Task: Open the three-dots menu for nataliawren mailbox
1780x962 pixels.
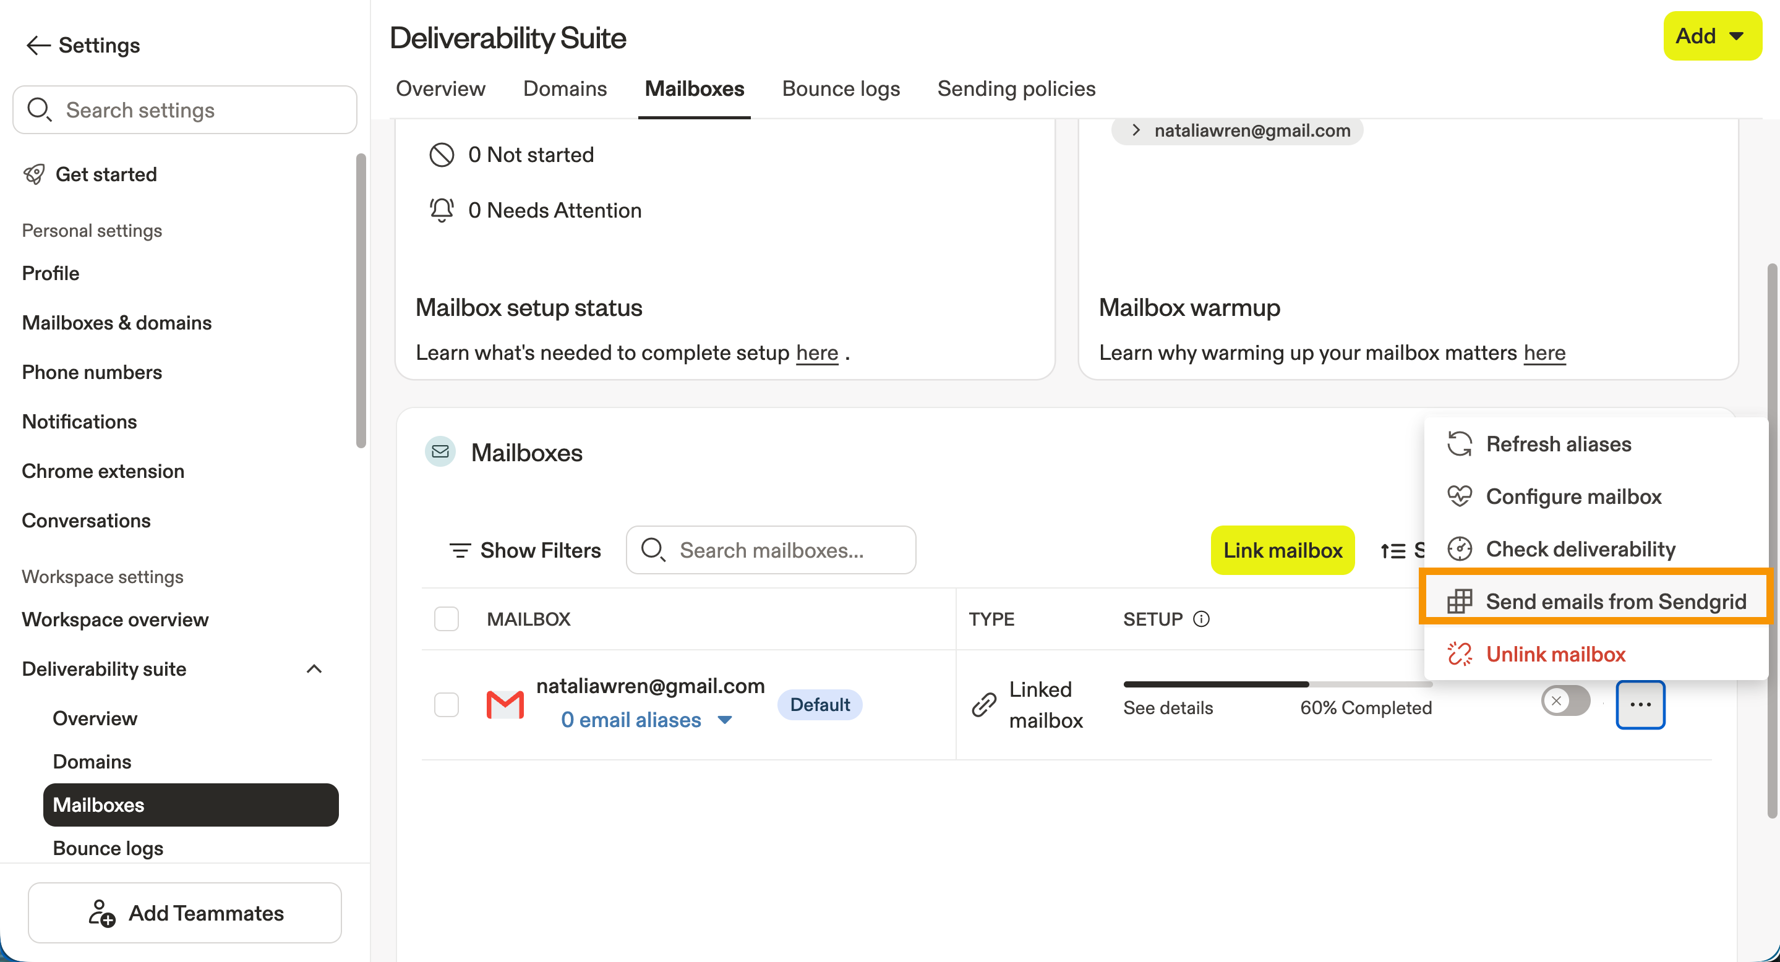Action: 1640,704
